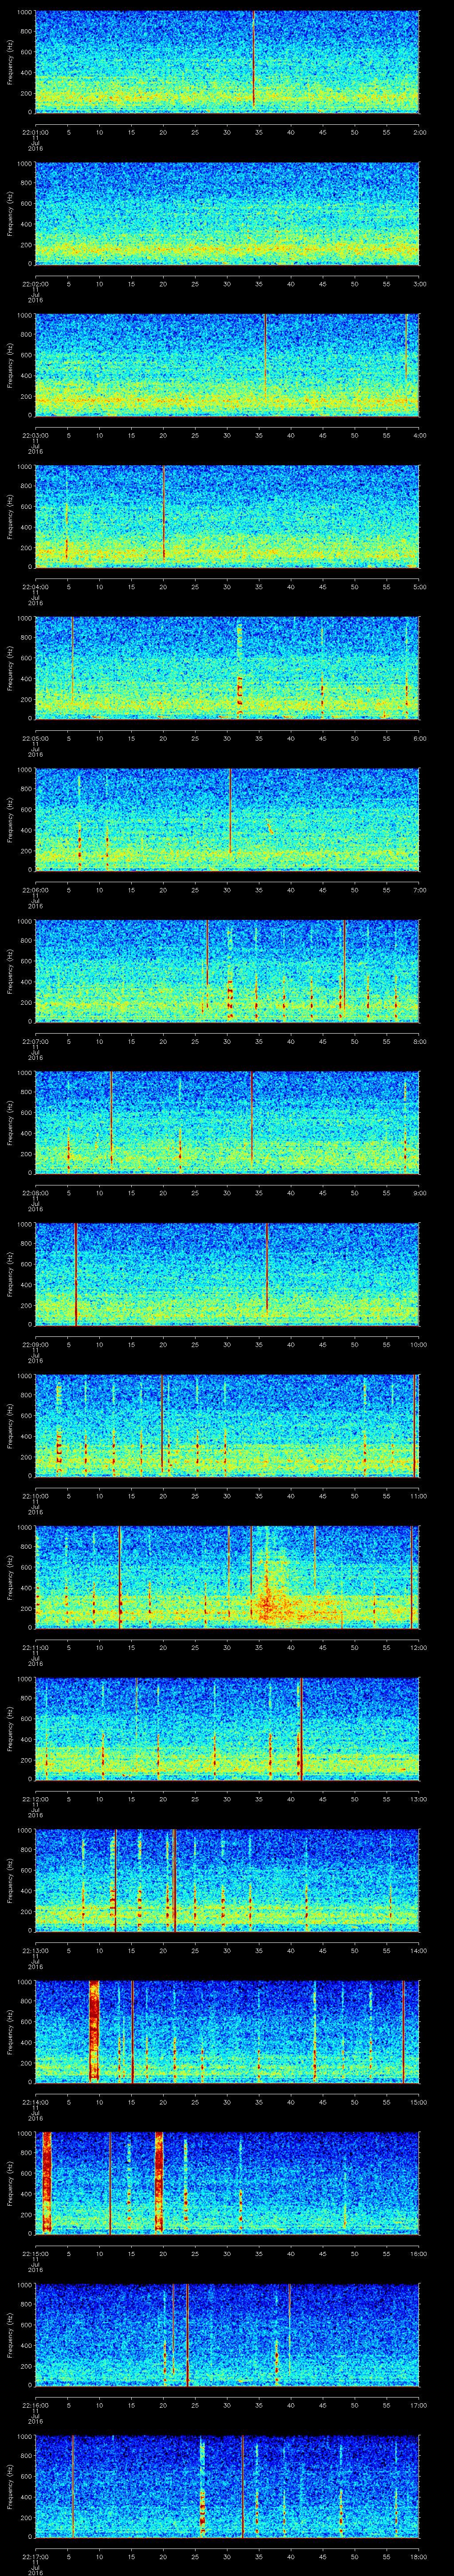Viewport: 454px width, 2576px height.
Task: Click the 22:11:00 start time label
Action: (36, 1647)
